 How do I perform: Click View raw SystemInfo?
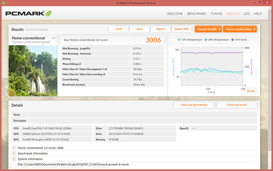pos(194,105)
